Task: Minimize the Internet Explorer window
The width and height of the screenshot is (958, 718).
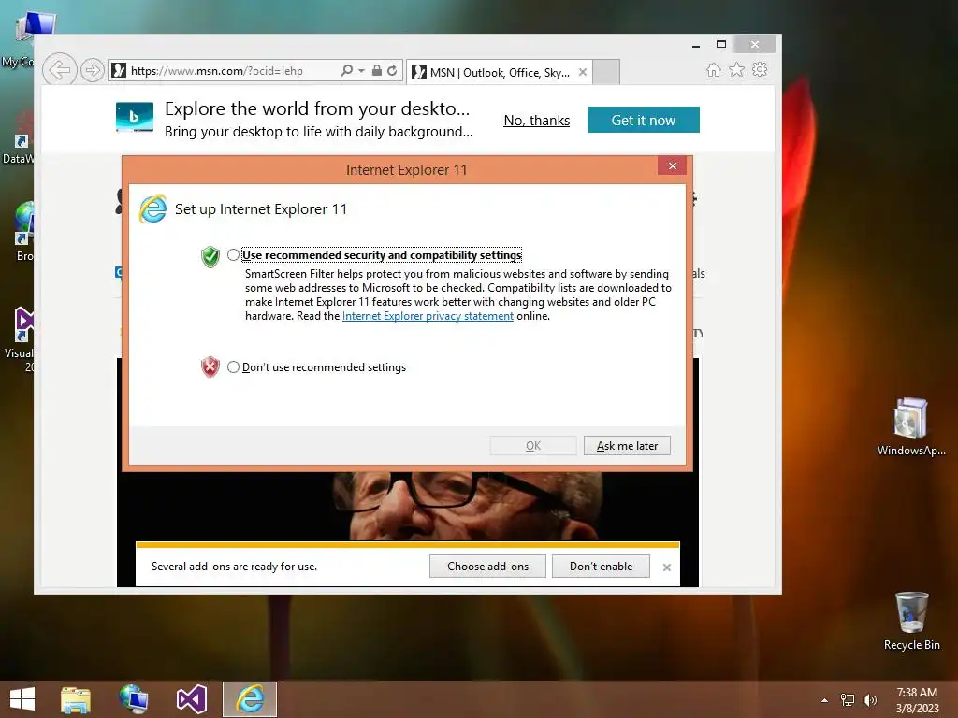Action: coord(695,45)
